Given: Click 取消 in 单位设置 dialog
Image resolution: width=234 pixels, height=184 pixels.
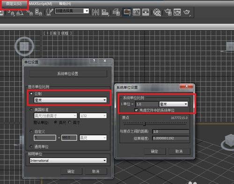Looking at the screenshot, I should click(96, 171).
